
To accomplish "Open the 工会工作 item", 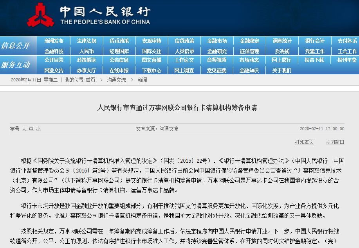I will click(x=347, y=51).
